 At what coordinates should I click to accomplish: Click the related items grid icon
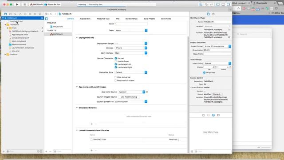click(46, 14)
